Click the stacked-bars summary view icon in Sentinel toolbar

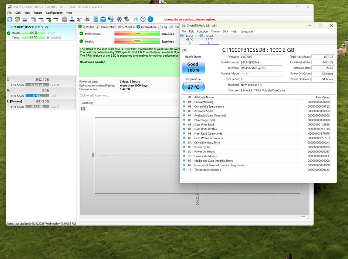(x=25, y=19)
